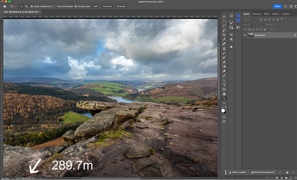Switch to the Channels tab
This screenshot has height=180, width=297.
(x=256, y=14)
